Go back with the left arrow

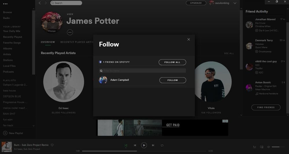click(40, 3)
